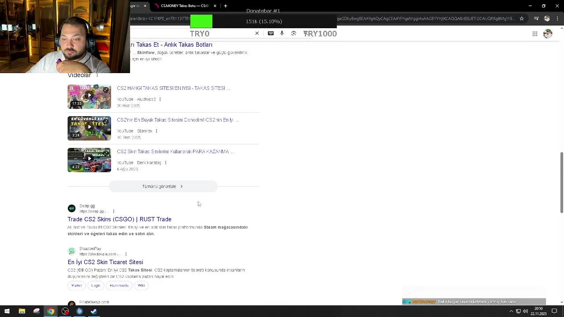
Task: Show hidden system tray icons
Action: tap(511, 311)
